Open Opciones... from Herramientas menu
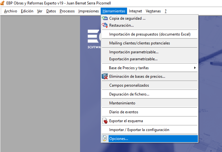Image resolution: width=222 pixels, height=152 pixels. (150, 139)
